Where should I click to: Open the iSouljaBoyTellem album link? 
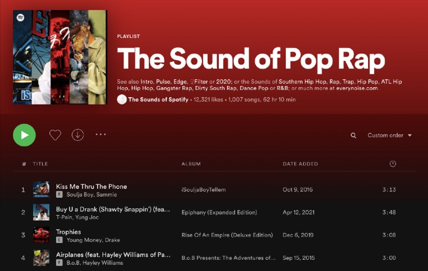pyautogui.click(x=204, y=189)
